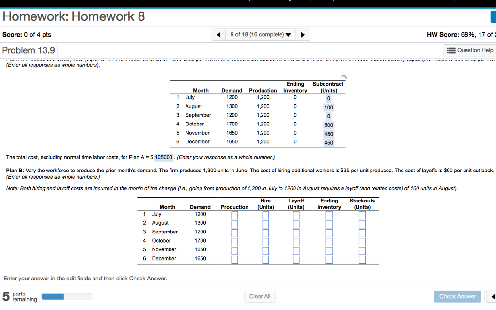Select August Ending Inventory input in Plan B
The height and width of the screenshot is (310, 496).
[x=329, y=224]
